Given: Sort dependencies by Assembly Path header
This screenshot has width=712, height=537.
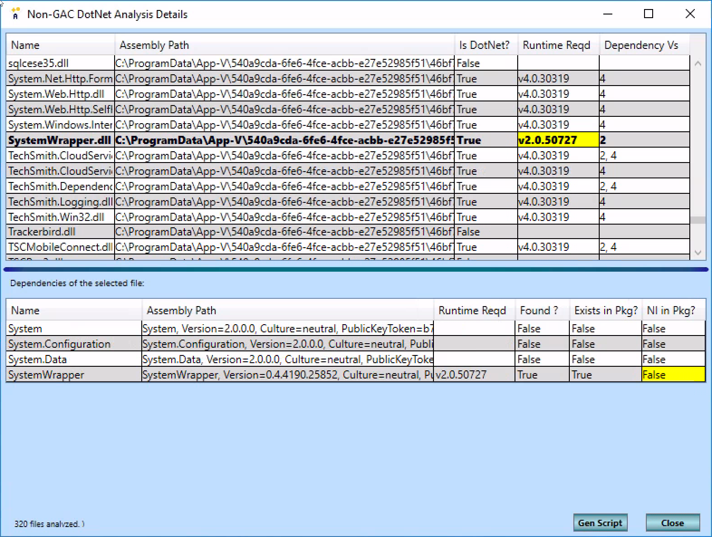Looking at the screenshot, I should 288,311.
